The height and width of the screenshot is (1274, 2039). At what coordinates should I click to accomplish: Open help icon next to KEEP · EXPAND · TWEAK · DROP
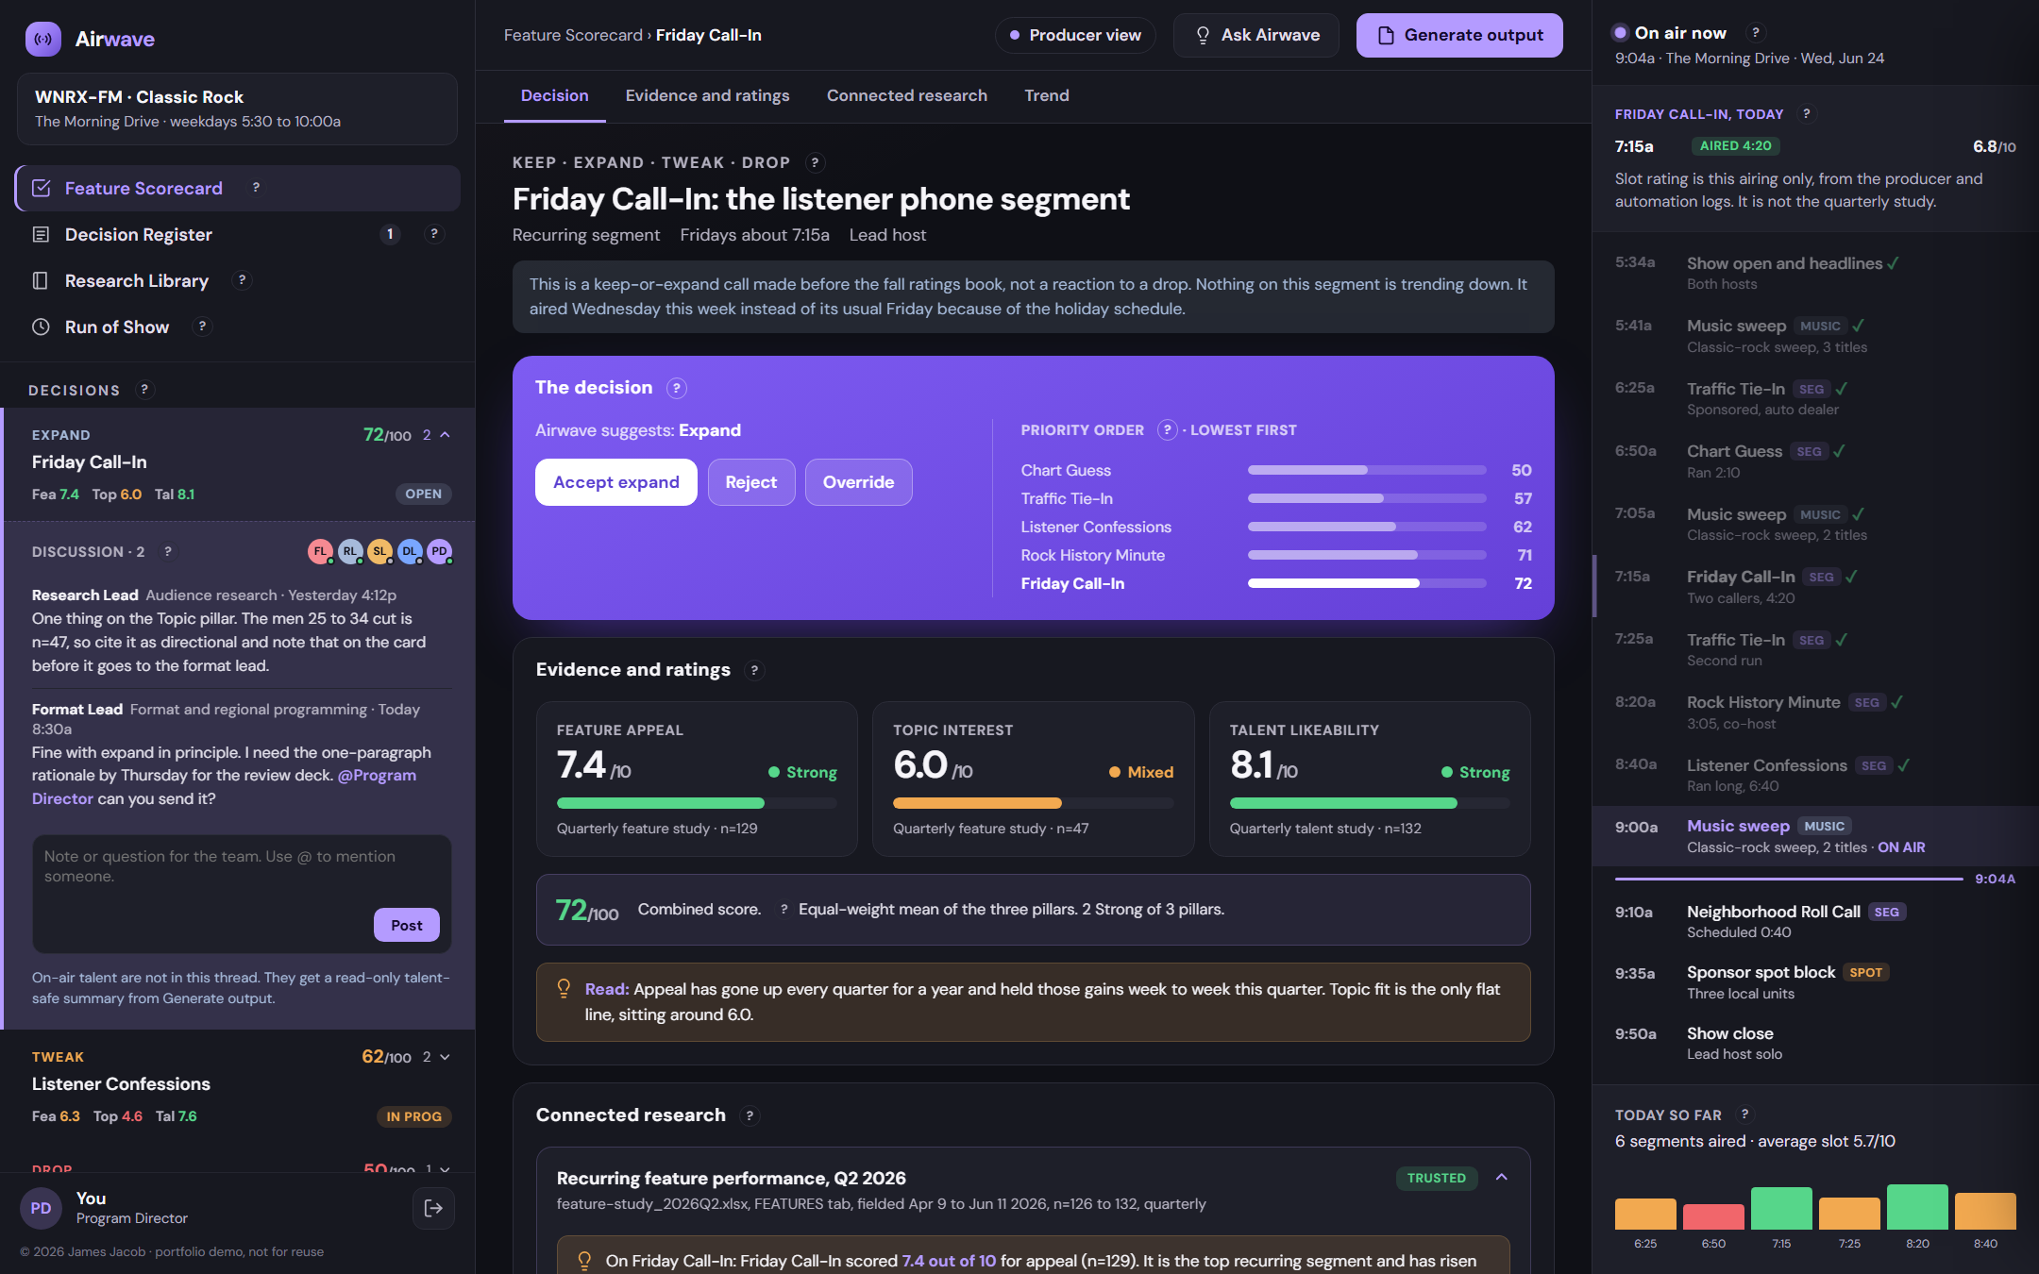pos(815,162)
